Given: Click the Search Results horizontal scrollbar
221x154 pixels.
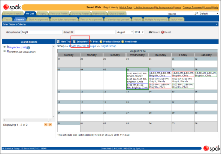Looking at the screenshot, I should (x=27, y=120).
